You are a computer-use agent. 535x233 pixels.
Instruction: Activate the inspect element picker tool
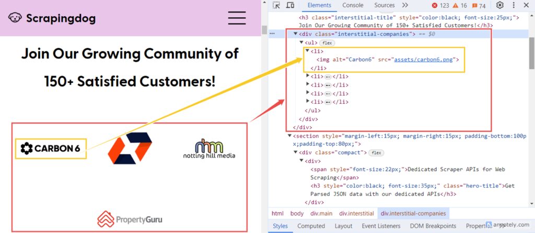(x=277, y=5)
